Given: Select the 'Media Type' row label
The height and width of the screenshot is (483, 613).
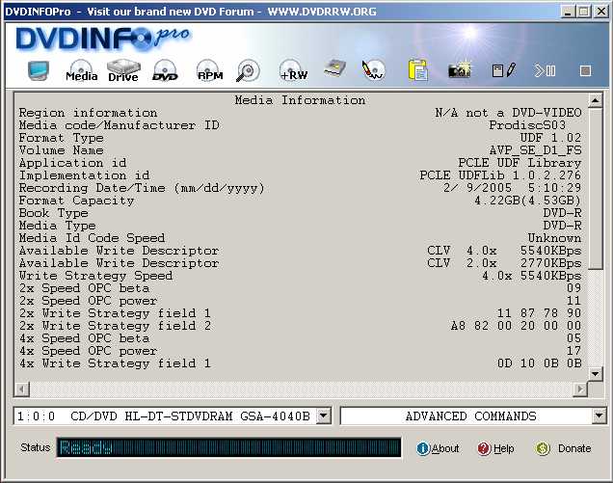Looking at the screenshot, I should click(58, 226).
